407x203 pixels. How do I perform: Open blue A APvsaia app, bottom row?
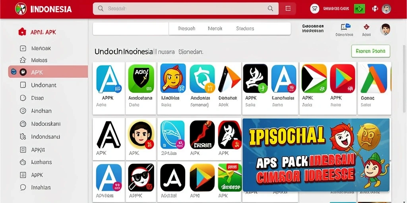109,178
